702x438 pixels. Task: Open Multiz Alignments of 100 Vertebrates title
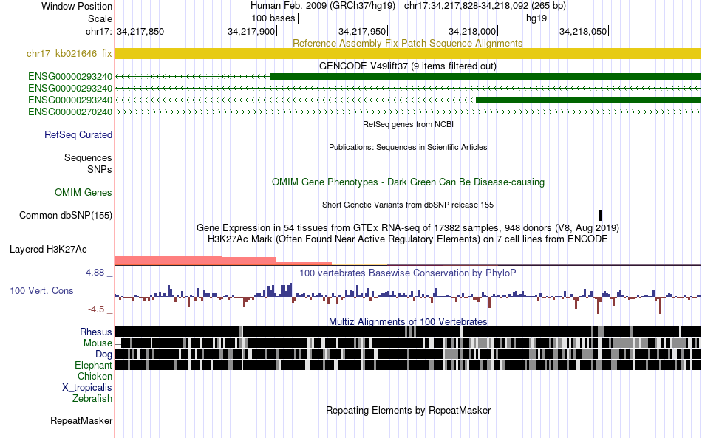(408, 322)
